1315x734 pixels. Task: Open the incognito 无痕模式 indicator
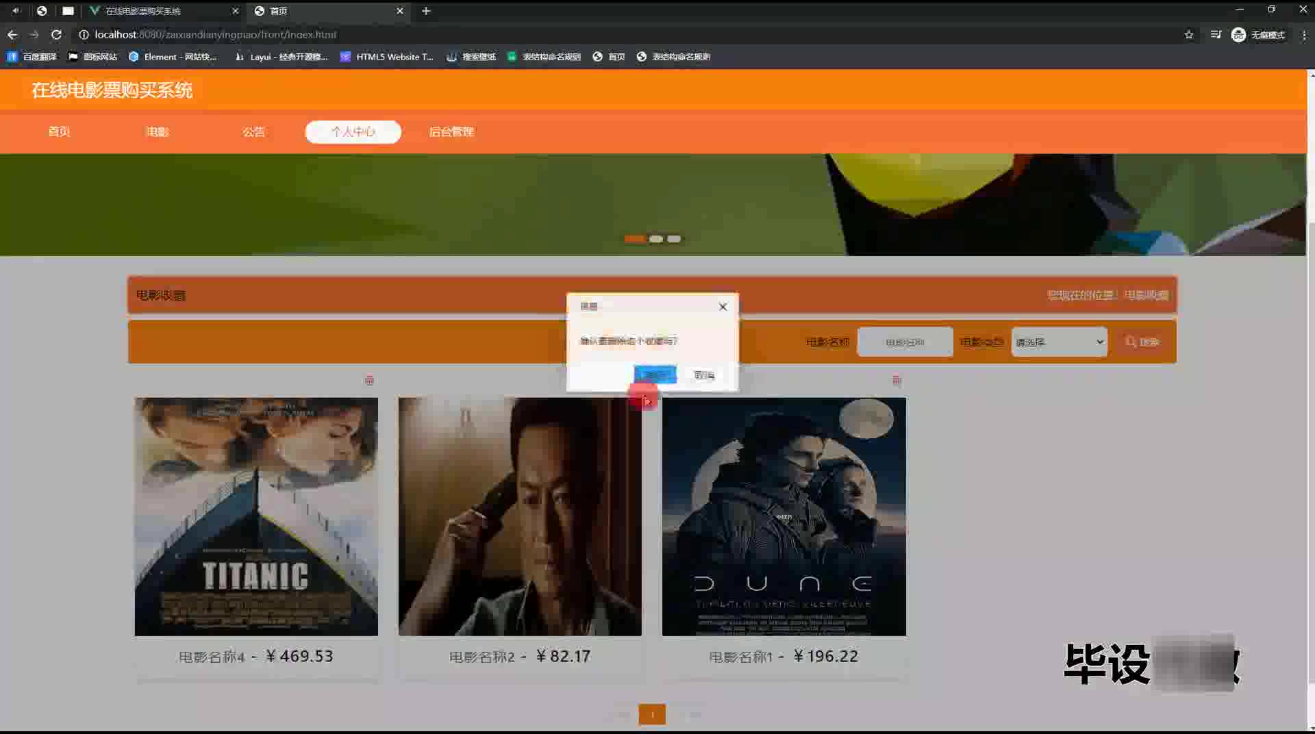[1258, 34]
